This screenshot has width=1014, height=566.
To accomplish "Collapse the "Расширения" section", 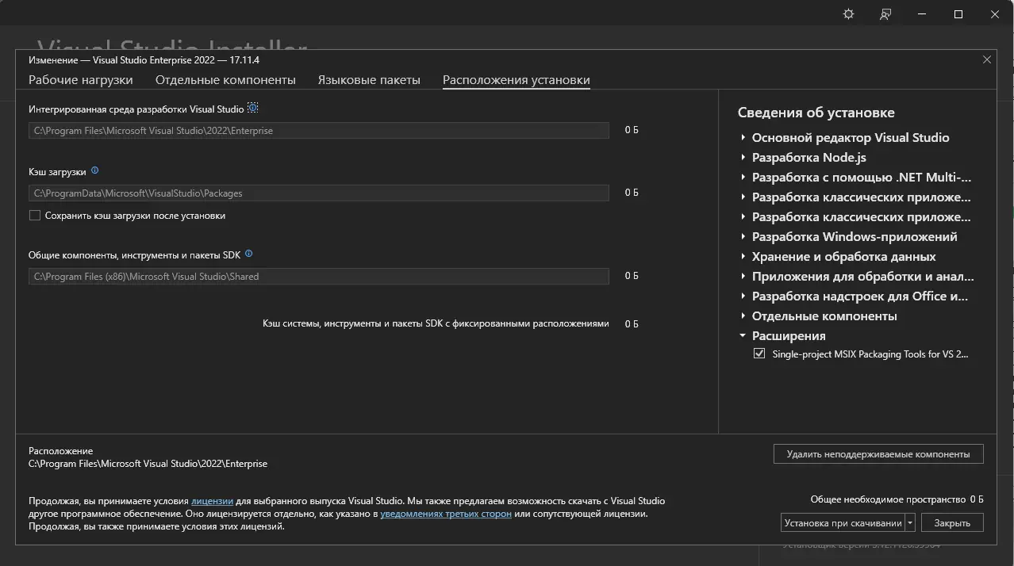I will (x=742, y=335).
